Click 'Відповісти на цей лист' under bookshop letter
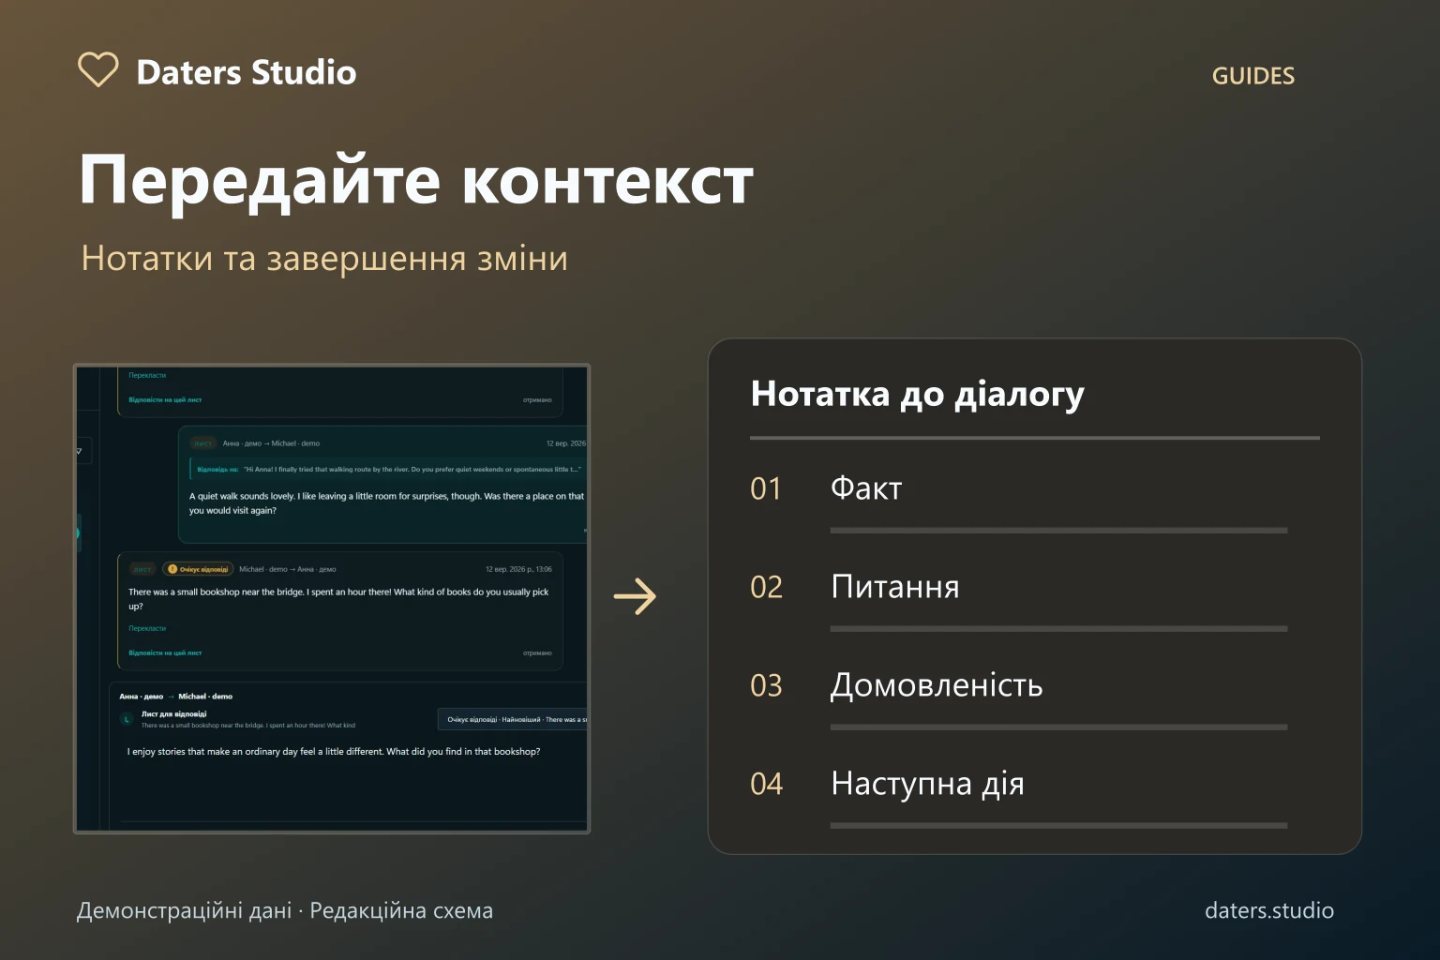The width and height of the screenshot is (1440, 960). tap(165, 652)
